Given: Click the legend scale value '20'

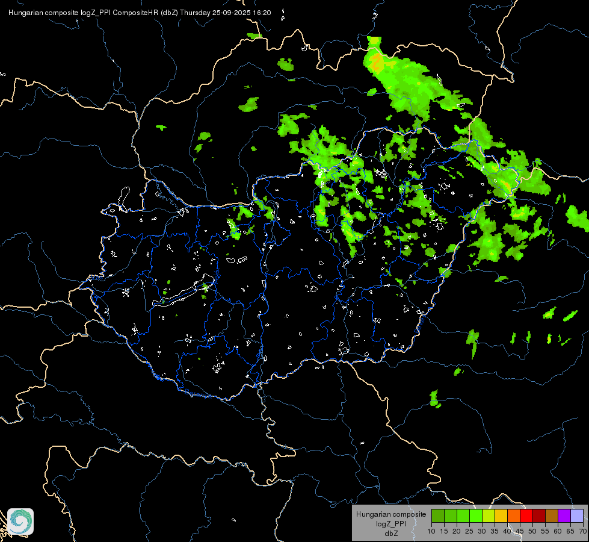Looking at the screenshot, I should click(x=457, y=532).
